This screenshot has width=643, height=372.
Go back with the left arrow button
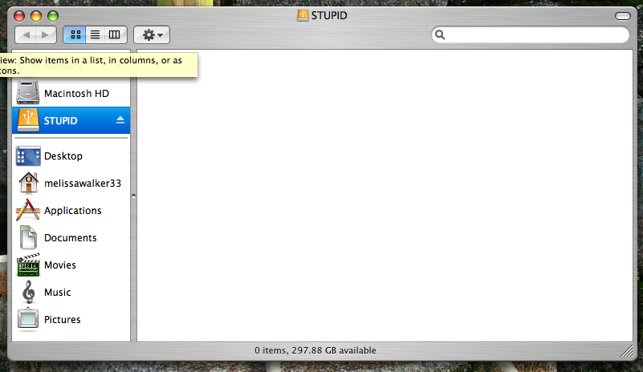click(26, 34)
